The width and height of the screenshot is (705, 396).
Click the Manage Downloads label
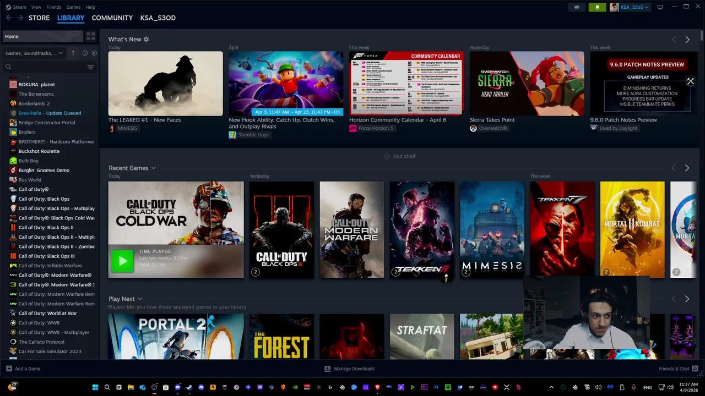coord(354,369)
